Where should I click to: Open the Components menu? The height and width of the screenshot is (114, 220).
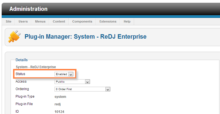coord(82,21)
